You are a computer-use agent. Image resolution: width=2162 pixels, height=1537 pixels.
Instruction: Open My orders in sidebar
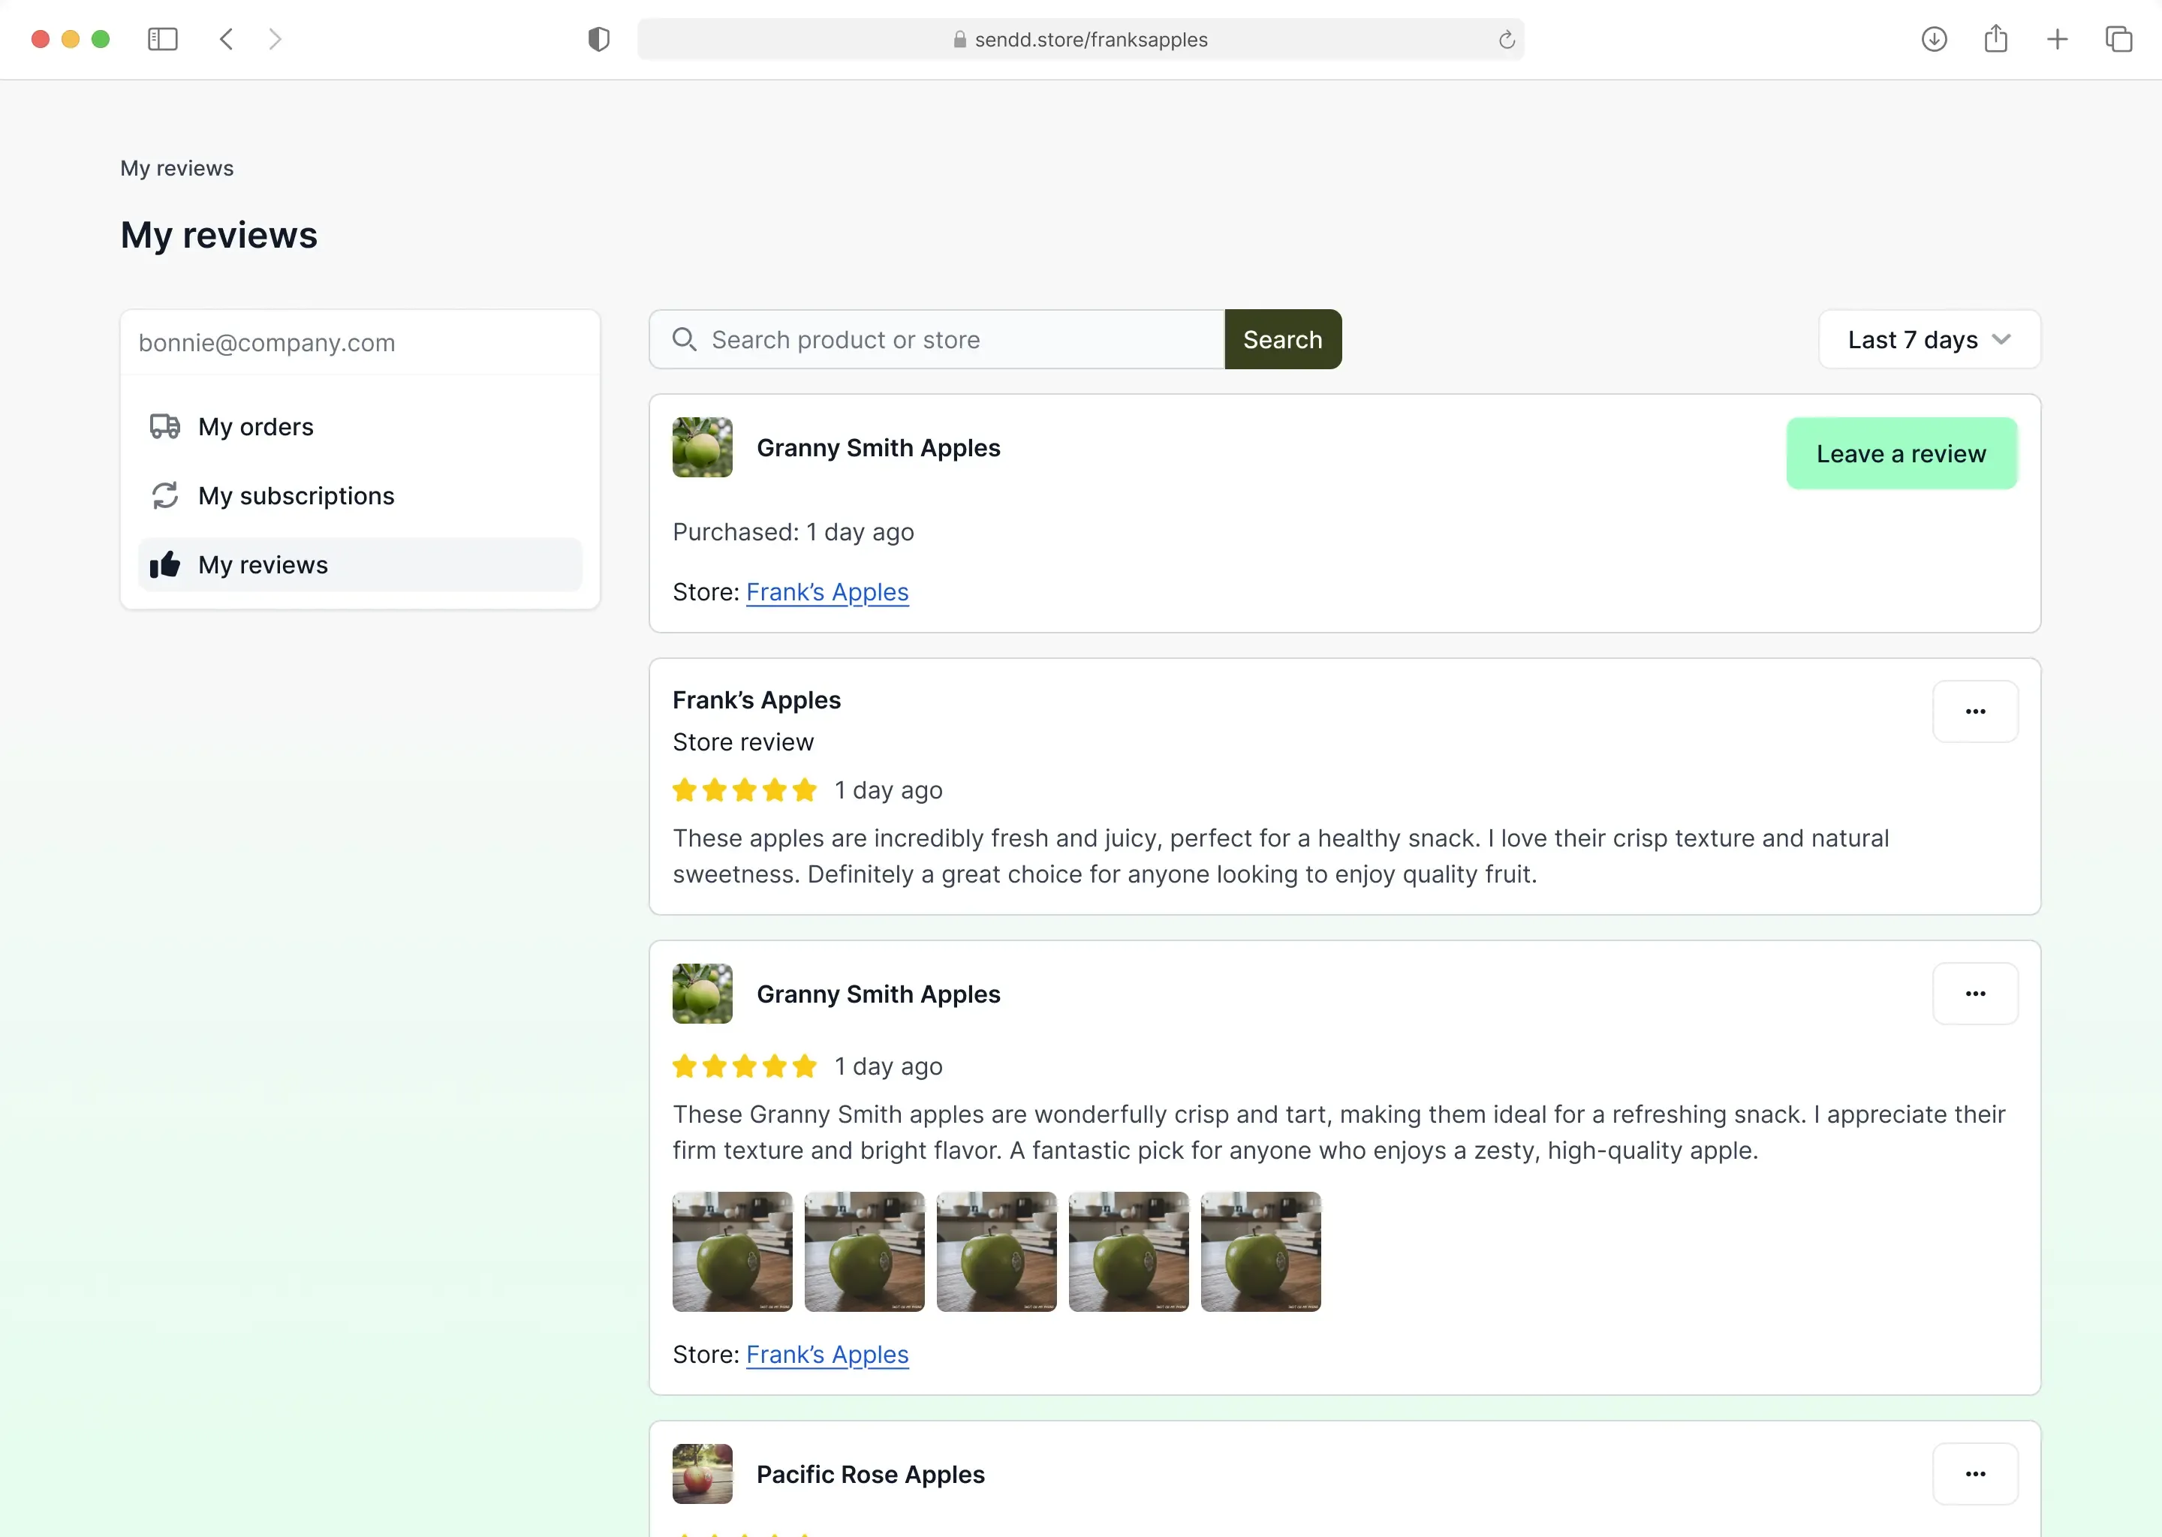point(360,426)
